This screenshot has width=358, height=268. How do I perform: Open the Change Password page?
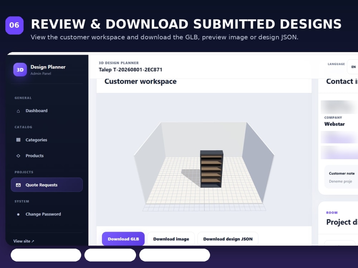coord(47,214)
